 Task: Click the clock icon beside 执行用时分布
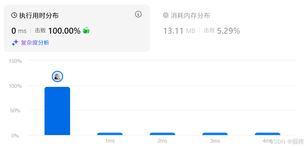point(14,15)
